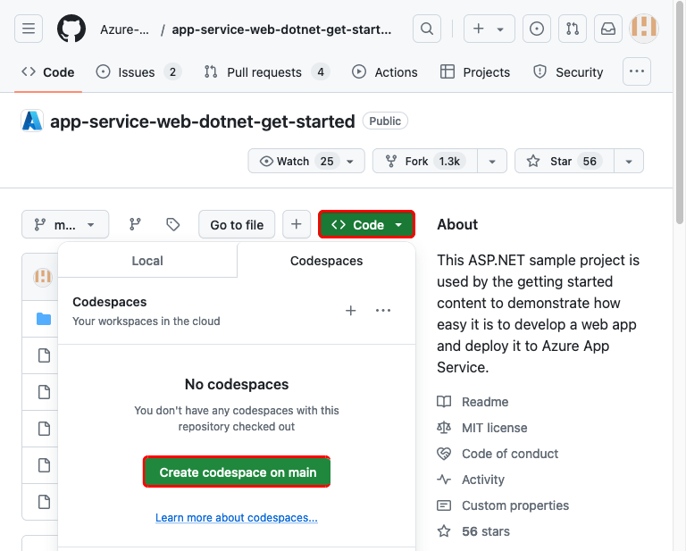The width and height of the screenshot is (686, 551).
Task: Open the search magnifier icon
Action: (428, 29)
